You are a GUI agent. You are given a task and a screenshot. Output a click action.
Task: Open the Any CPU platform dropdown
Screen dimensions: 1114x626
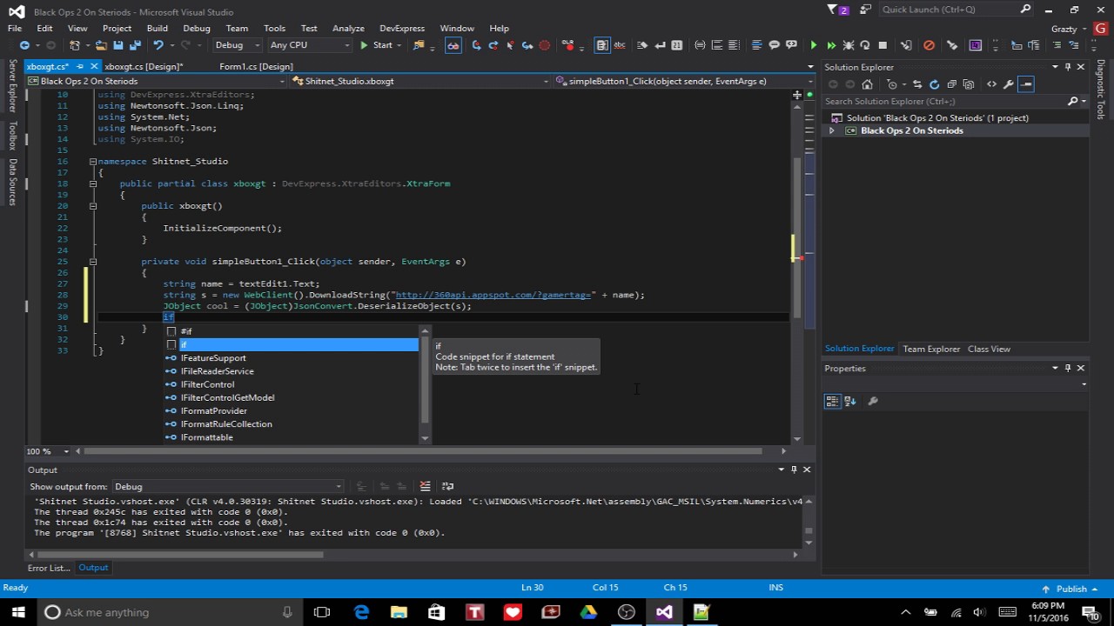(309, 45)
